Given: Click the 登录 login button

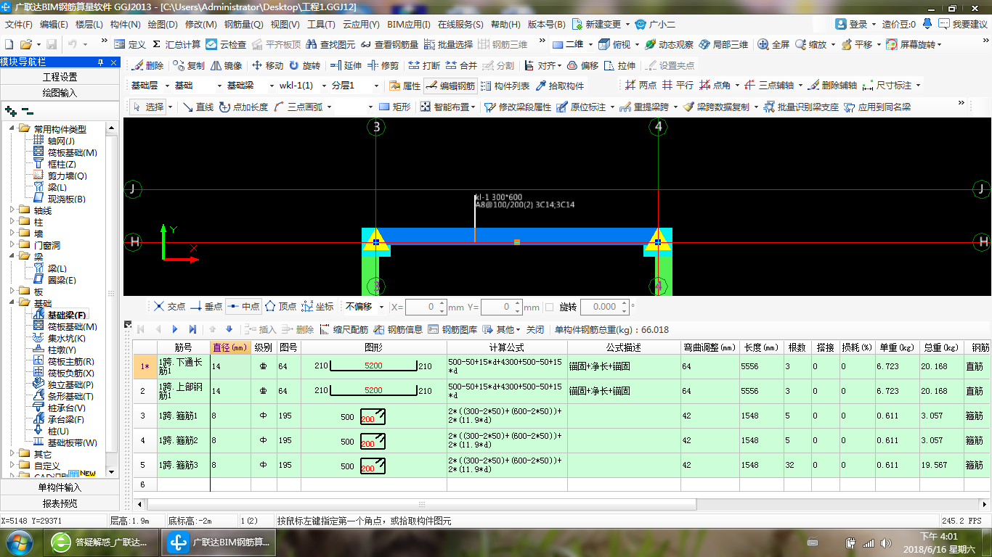Looking at the screenshot, I should pyautogui.click(x=855, y=24).
